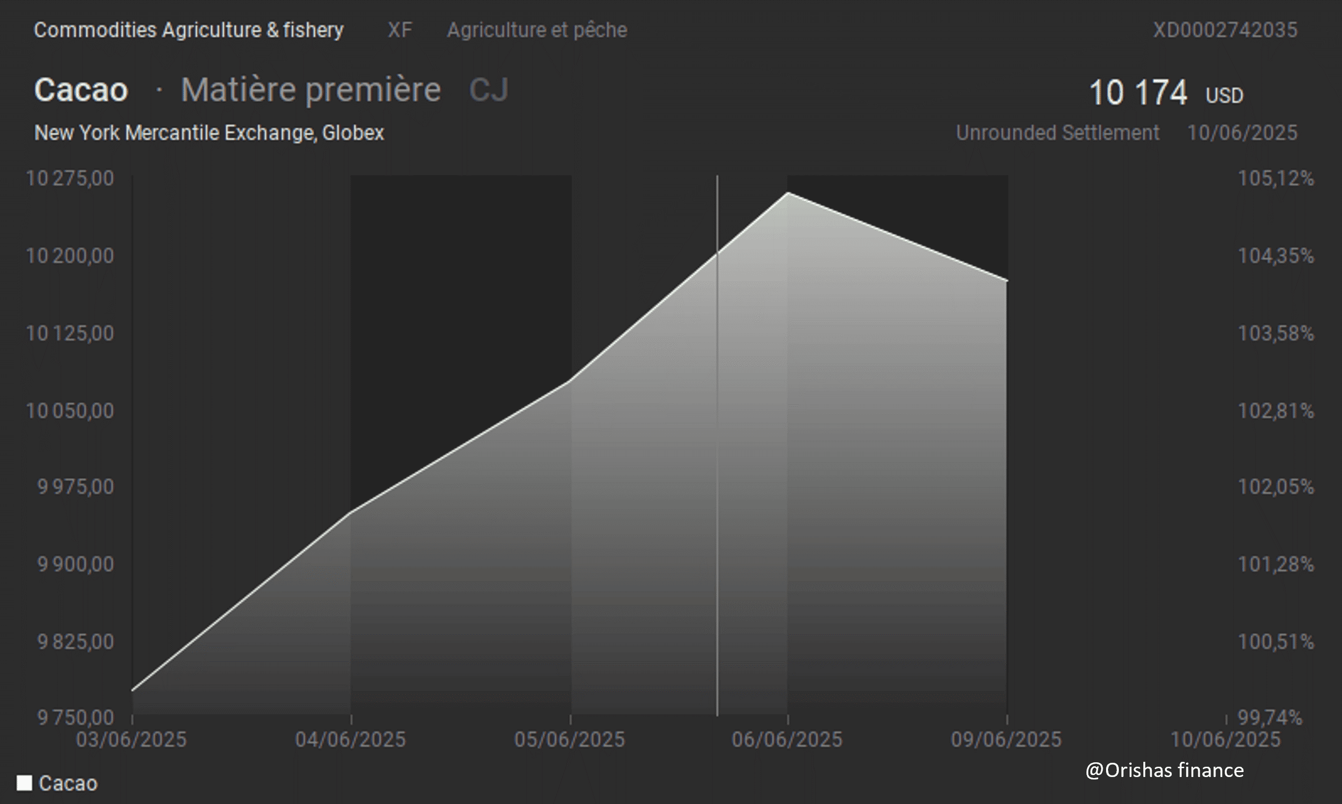Click the Cacao legend white swatch
This screenshot has width=1342, height=804.
[x=25, y=783]
